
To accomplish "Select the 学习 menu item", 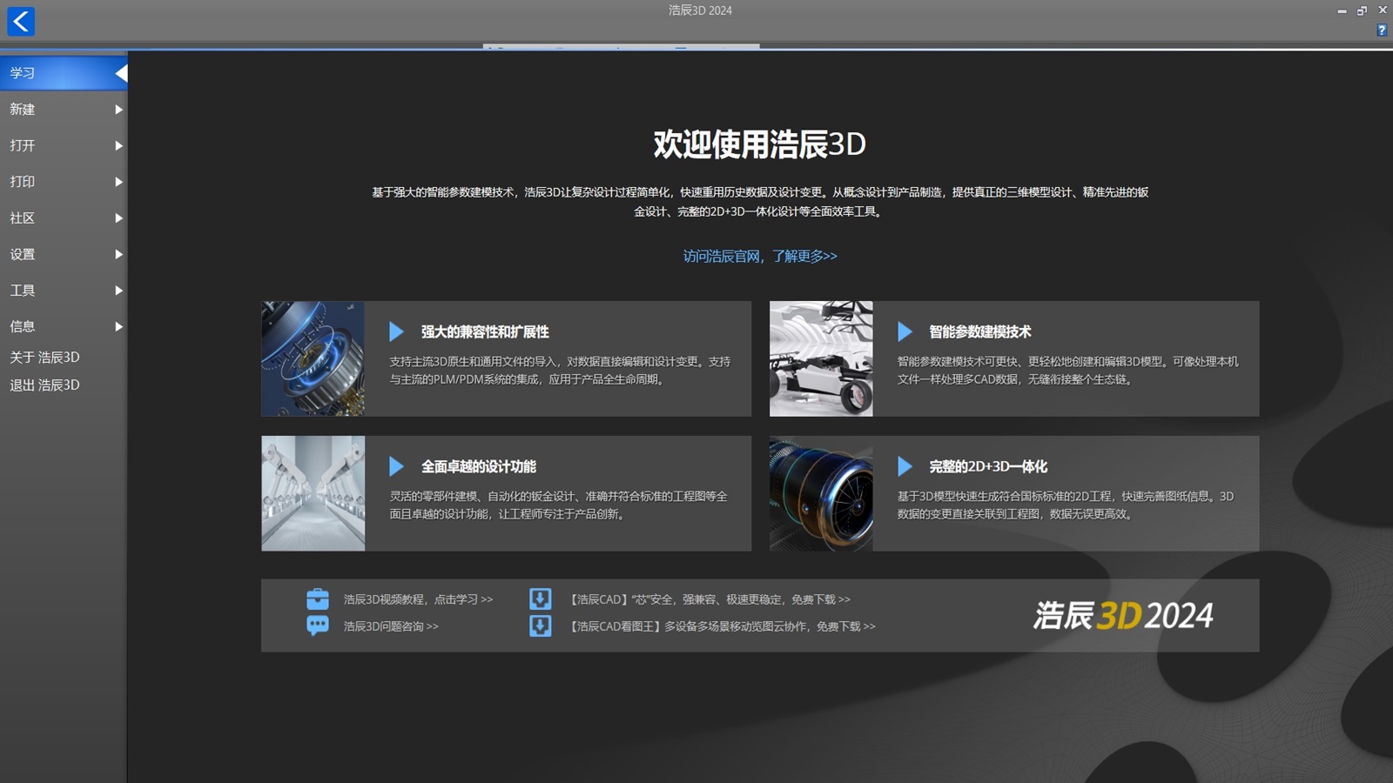I will coord(64,73).
